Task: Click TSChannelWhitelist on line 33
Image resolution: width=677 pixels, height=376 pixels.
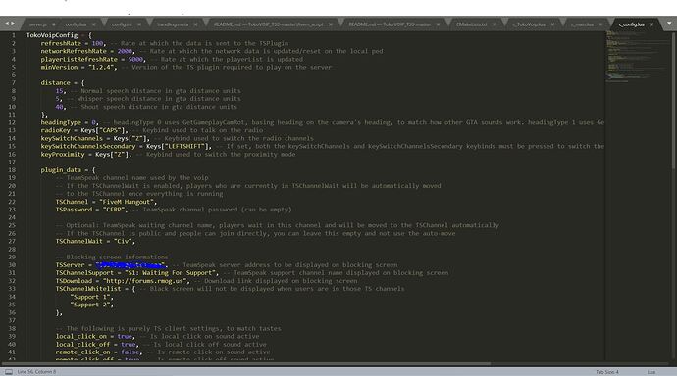Action: tap(88, 289)
